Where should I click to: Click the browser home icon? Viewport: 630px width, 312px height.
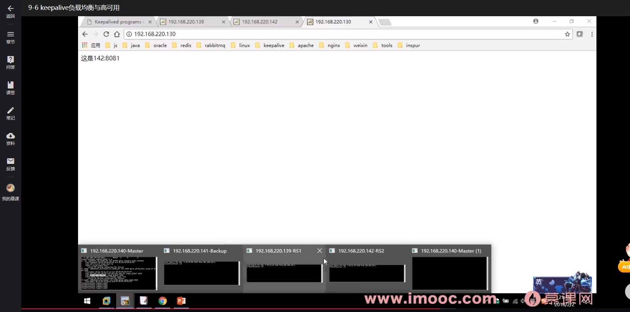point(117,34)
